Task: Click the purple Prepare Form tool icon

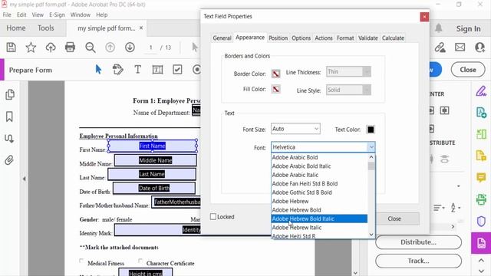Action: 481,243
